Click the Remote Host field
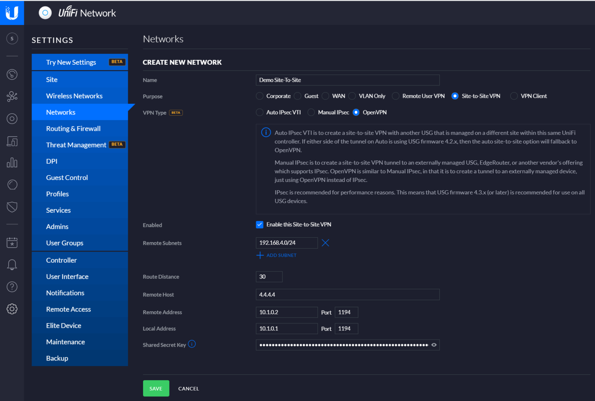This screenshot has width=595, height=401. pyautogui.click(x=348, y=294)
